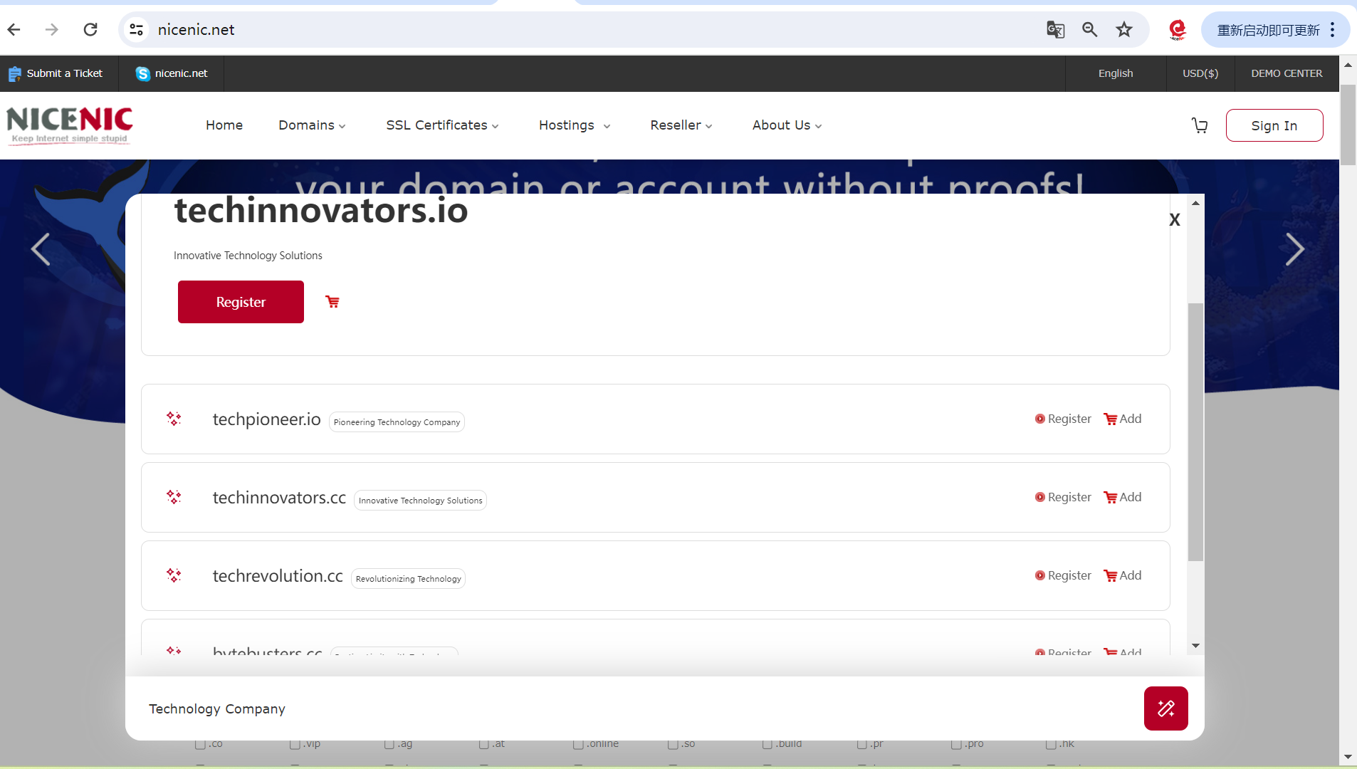Viewport: 1357px width, 769px height.
Task: Click the popup scrollbar down arrow
Action: click(1195, 646)
